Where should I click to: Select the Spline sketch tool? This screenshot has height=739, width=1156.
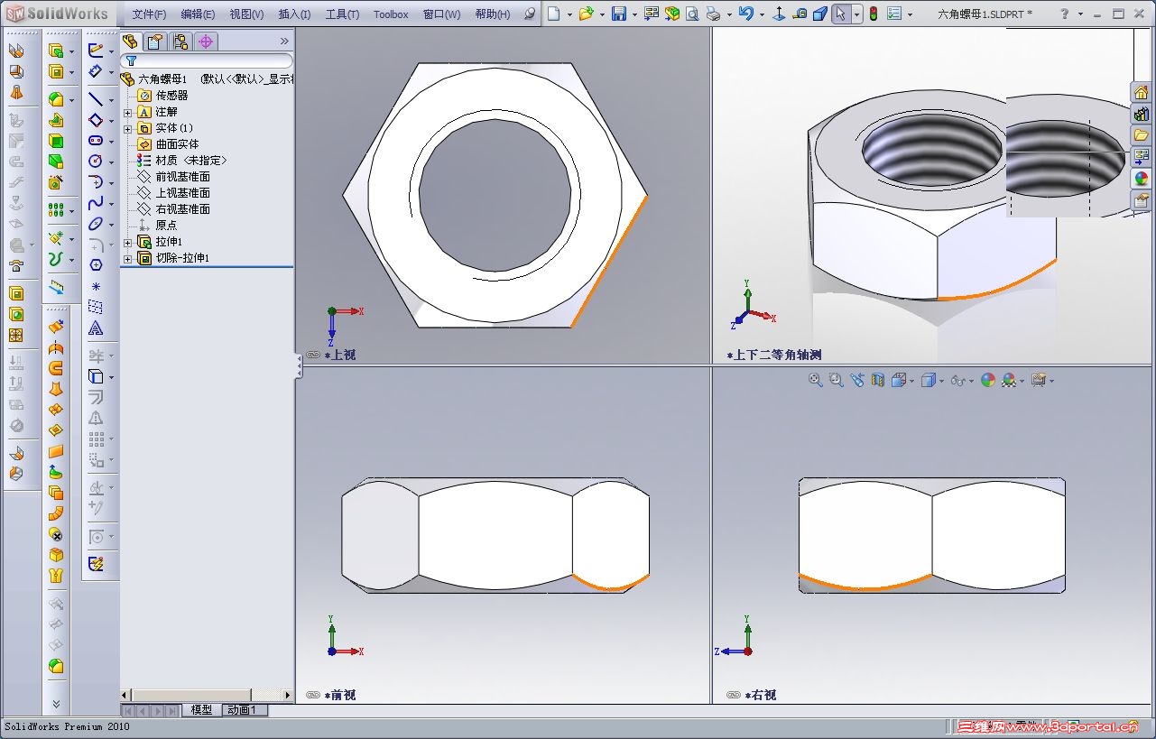pyautogui.click(x=96, y=203)
